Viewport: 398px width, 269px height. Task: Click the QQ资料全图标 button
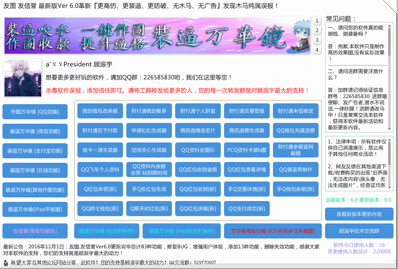[x=198, y=150]
